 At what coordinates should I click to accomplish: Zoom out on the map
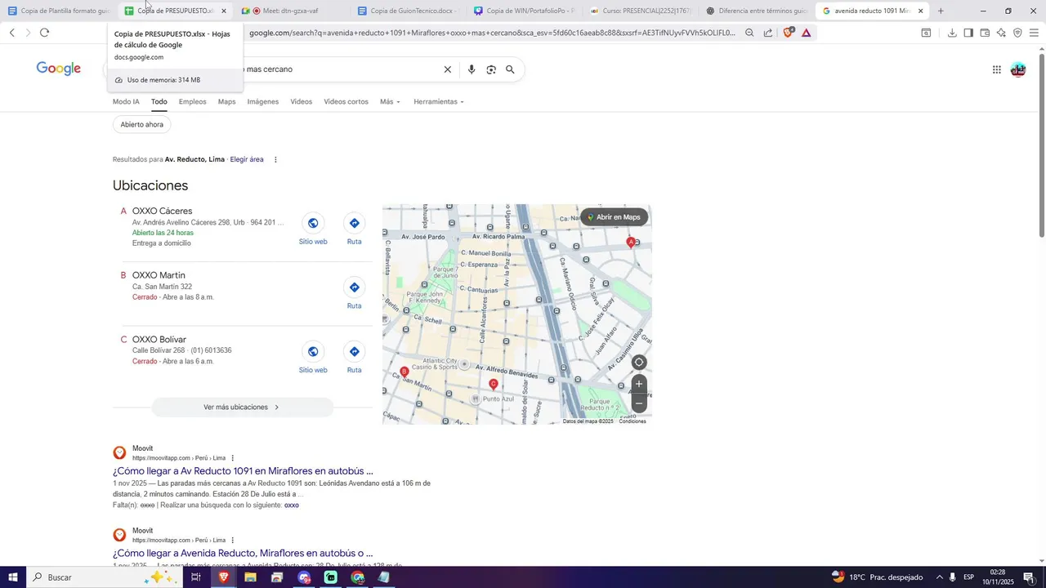pyautogui.click(x=639, y=403)
